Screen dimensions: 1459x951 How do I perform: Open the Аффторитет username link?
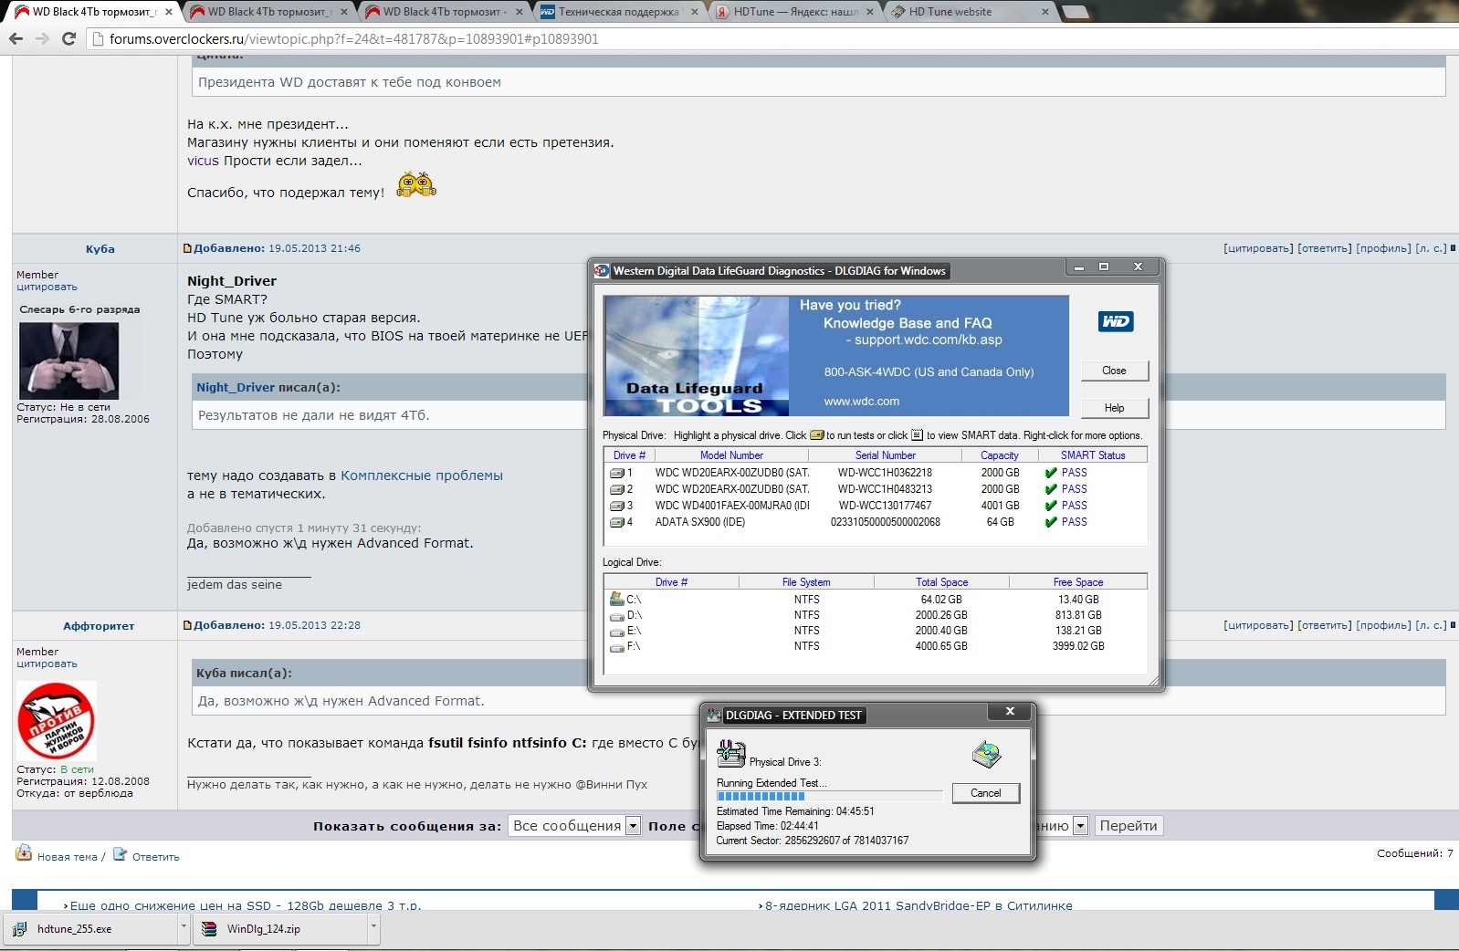point(99,626)
